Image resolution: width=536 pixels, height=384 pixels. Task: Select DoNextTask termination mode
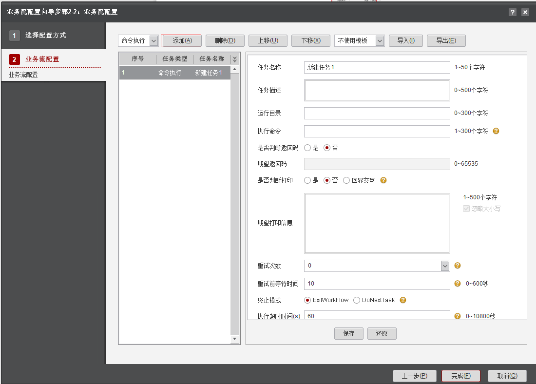click(357, 300)
